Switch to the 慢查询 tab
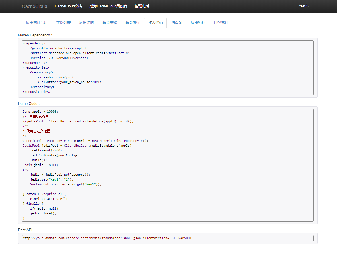 pos(177,22)
